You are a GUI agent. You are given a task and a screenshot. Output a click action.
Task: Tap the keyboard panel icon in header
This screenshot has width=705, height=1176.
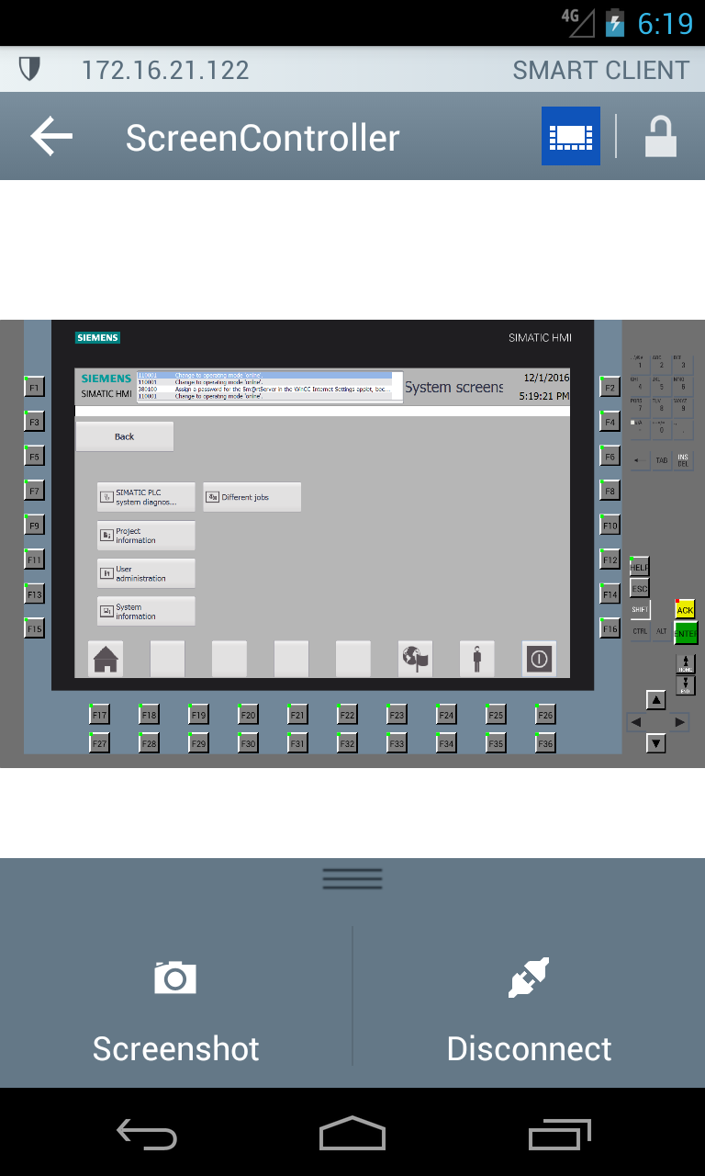[x=570, y=137]
